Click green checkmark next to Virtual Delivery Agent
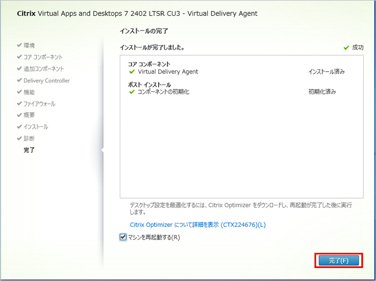 [x=132, y=72]
